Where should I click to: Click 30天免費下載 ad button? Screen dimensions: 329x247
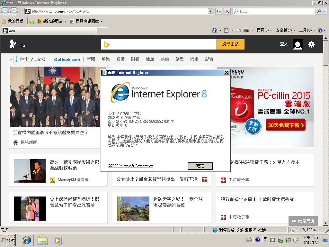tap(285, 125)
